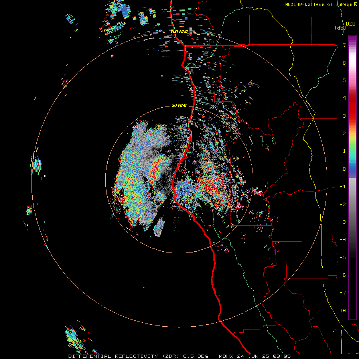The width and height of the screenshot is (359, 359).
Task: Click the 4 value on the color scale
Action: pyautogui.click(x=344, y=98)
